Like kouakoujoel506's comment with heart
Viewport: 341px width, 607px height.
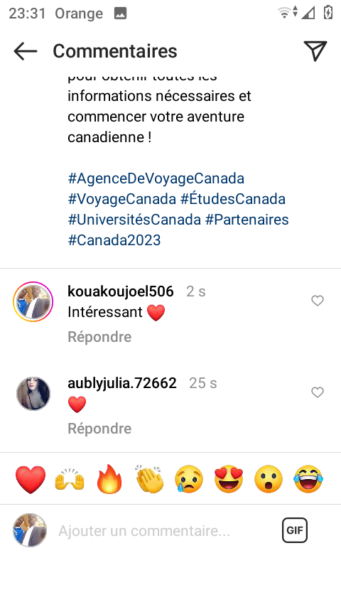coord(318,301)
